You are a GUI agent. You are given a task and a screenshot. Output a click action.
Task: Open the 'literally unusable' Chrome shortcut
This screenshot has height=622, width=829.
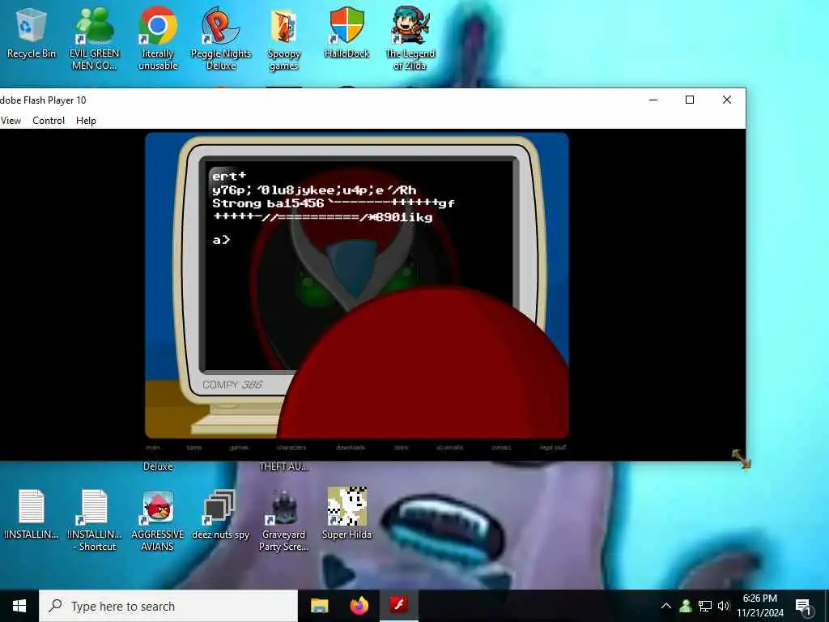pyautogui.click(x=158, y=38)
